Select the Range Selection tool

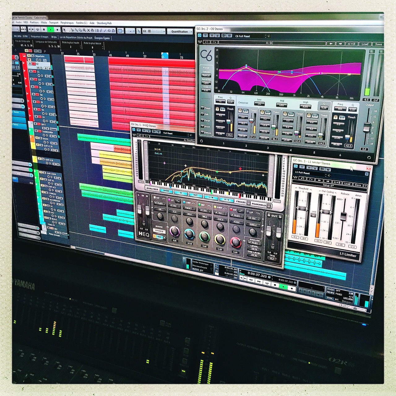coord(68,30)
